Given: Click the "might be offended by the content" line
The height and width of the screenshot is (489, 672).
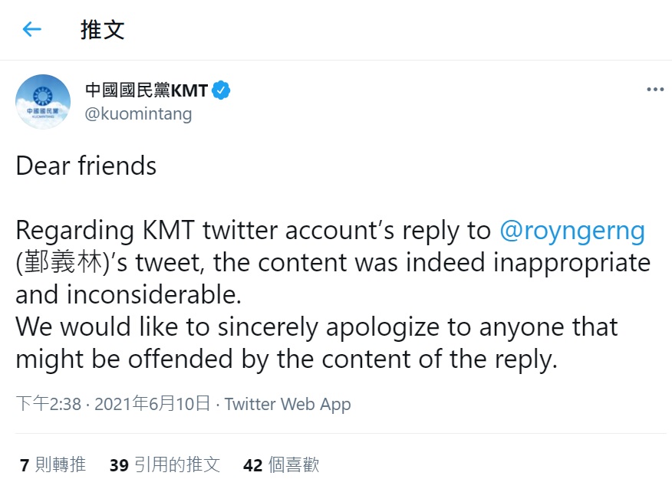Looking at the screenshot, I should [x=287, y=359].
